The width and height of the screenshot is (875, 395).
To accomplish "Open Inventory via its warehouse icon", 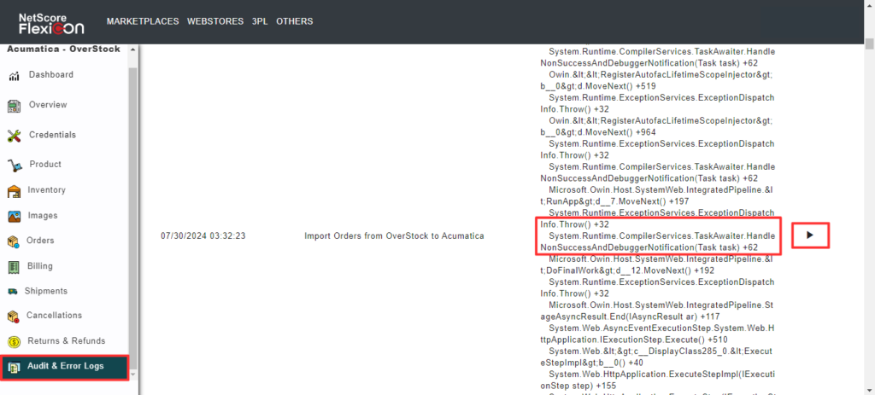I will 14,190.
